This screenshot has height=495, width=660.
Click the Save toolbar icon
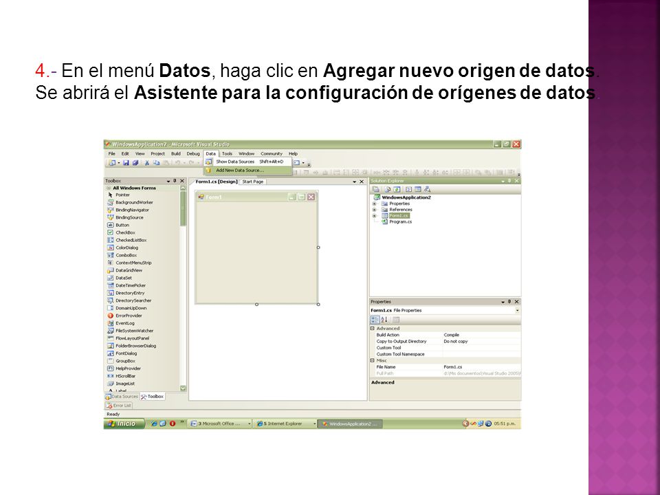[x=126, y=162]
